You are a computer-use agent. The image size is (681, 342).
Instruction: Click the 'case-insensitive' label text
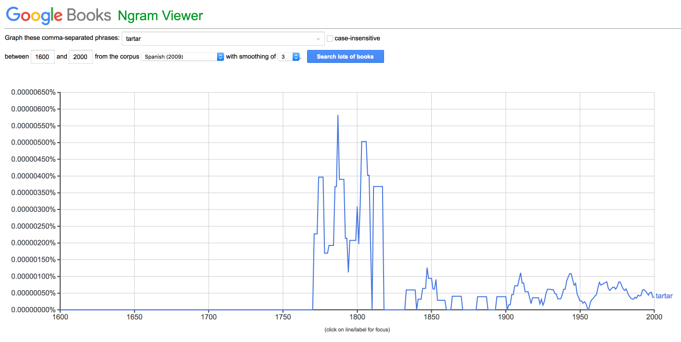357,38
